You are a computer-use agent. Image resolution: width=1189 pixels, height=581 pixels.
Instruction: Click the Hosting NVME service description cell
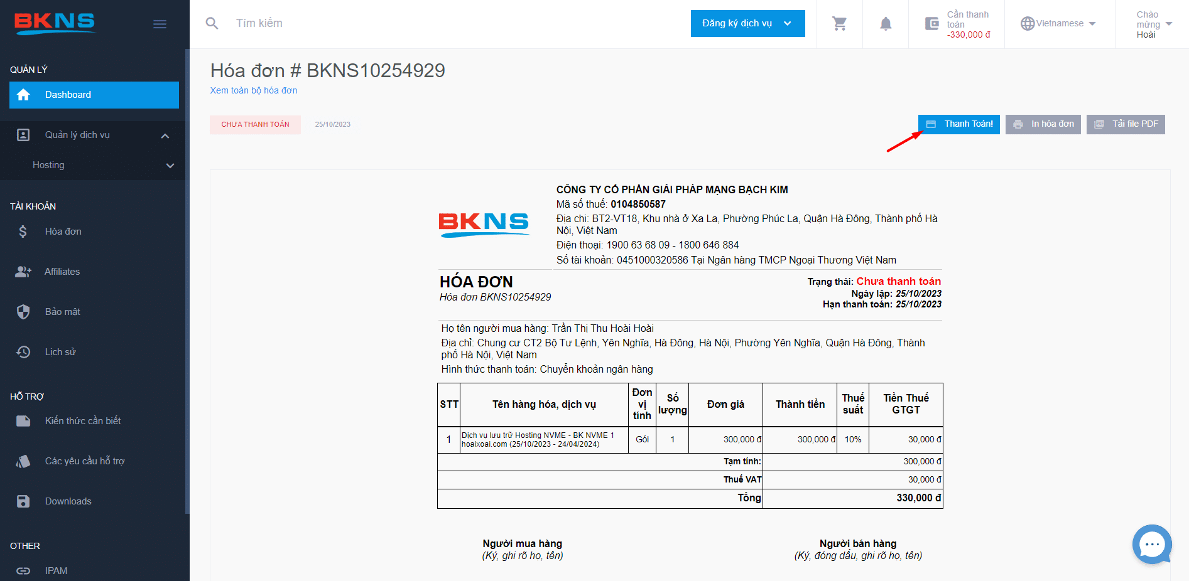coord(544,440)
